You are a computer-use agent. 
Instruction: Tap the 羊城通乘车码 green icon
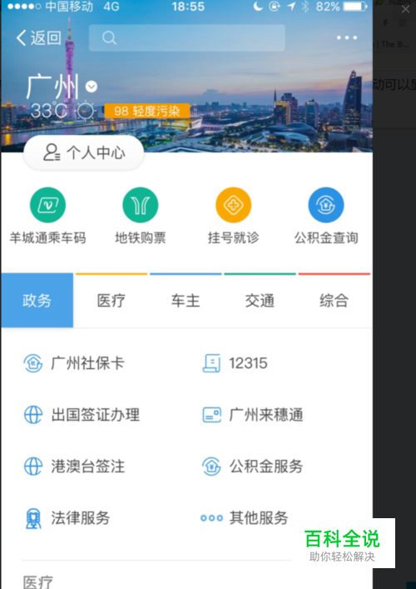47,205
